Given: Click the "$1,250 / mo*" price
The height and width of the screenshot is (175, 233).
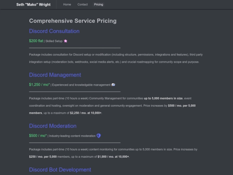Looking at the screenshot, I should pyautogui.click(x=39, y=85).
